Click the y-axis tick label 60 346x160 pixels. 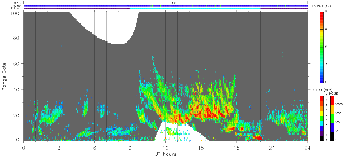(x=16, y=63)
